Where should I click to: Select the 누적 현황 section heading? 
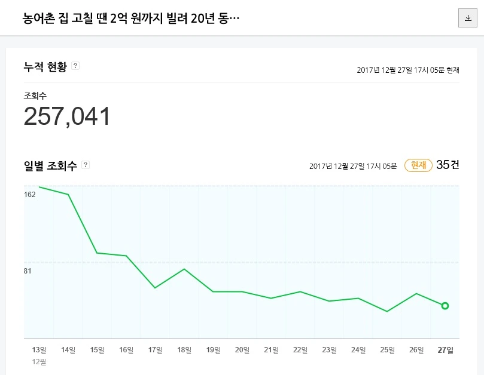pos(45,66)
